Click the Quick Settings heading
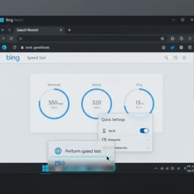This screenshot has height=194, width=194. click(x=113, y=120)
